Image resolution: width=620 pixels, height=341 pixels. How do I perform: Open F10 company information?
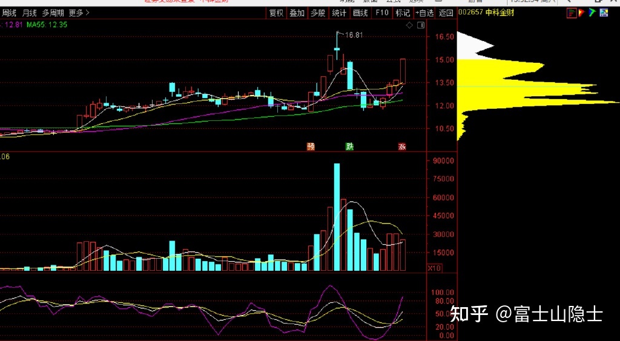pyautogui.click(x=382, y=13)
